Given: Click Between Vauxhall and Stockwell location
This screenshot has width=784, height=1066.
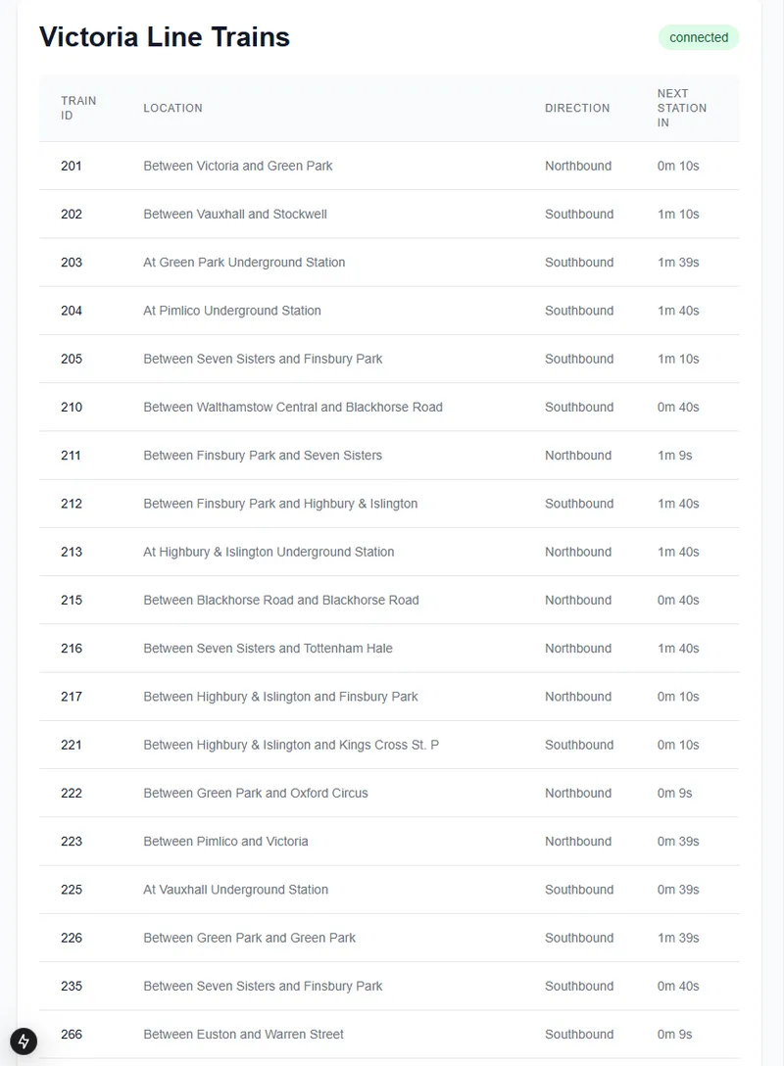Looking at the screenshot, I should point(235,214).
